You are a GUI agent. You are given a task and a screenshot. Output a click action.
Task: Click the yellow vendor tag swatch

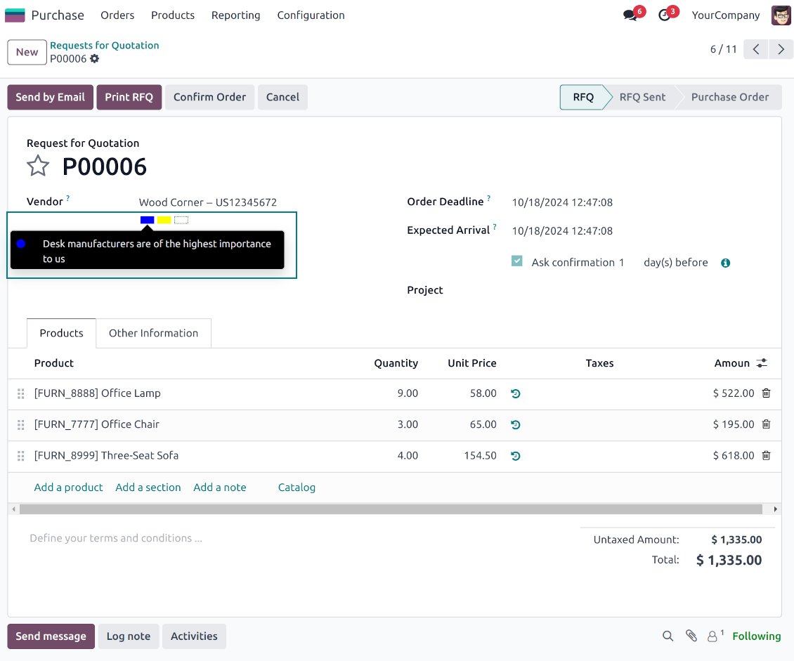164,220
